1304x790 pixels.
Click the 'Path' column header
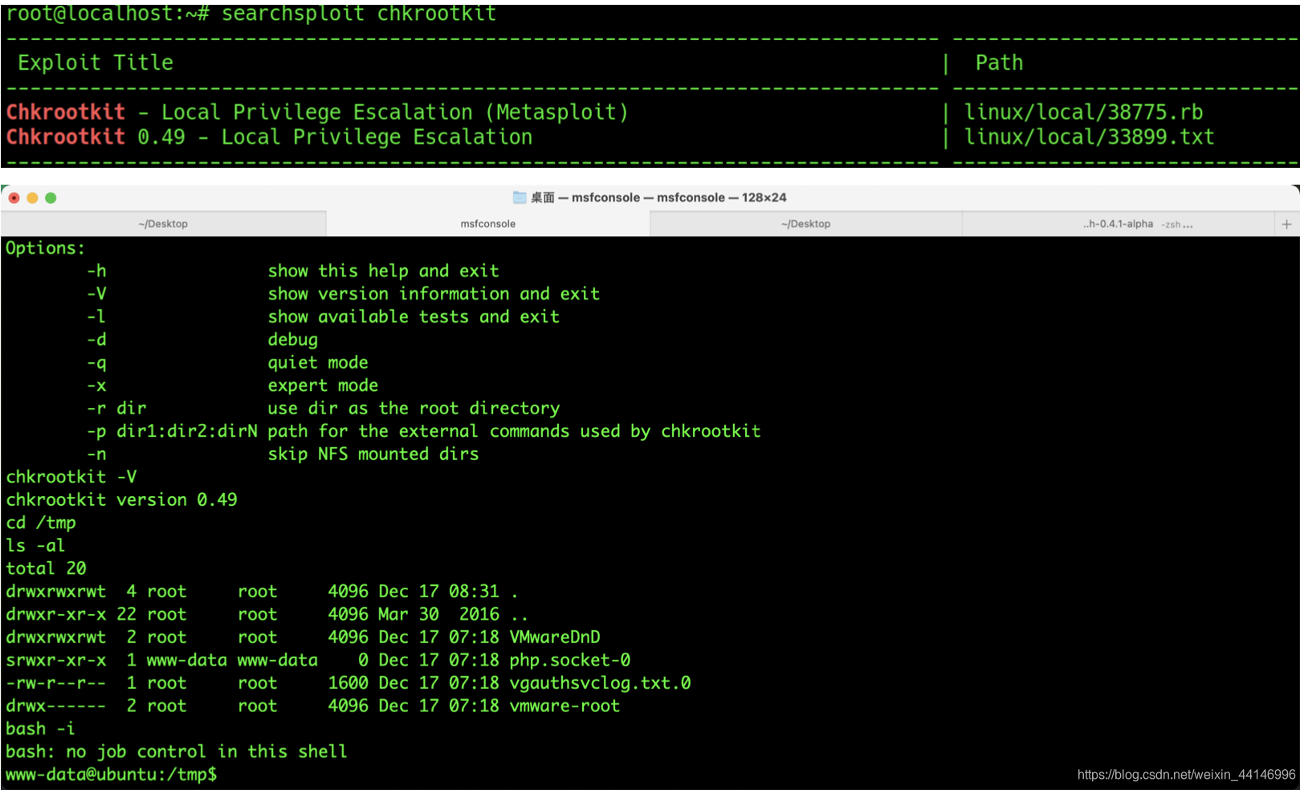[x=999, y=62]
